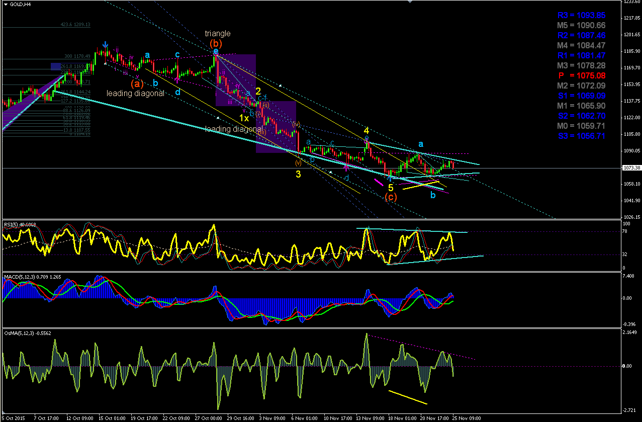Click the 27 Oct 00:00 time axis label
Image resolution: width=642 pixels, height=422 pixels.
[208, 418]
